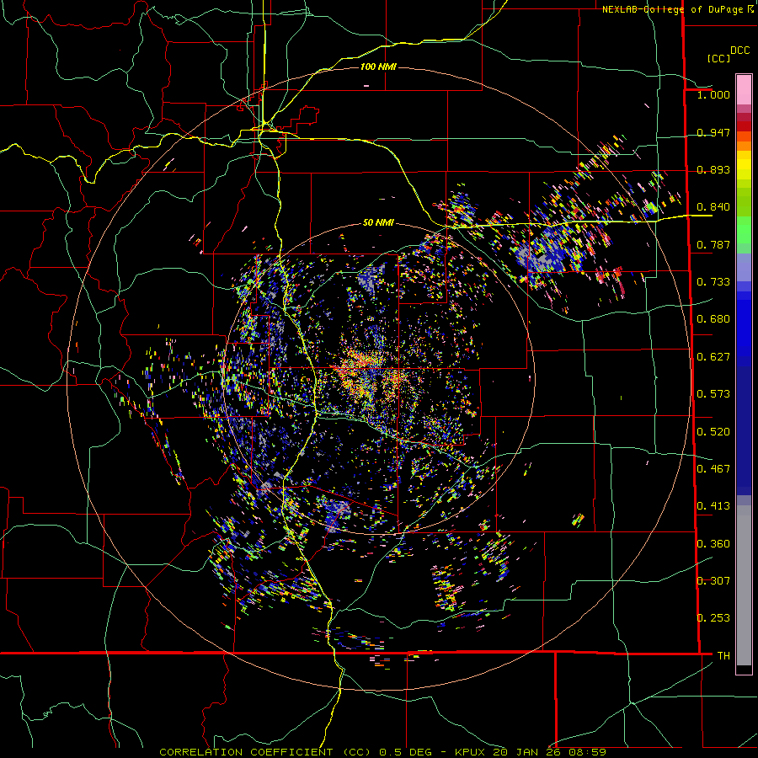This screenshot has width=758, height=758.
Task: Click the [CC] units label
Action: (x=718, y=58)
